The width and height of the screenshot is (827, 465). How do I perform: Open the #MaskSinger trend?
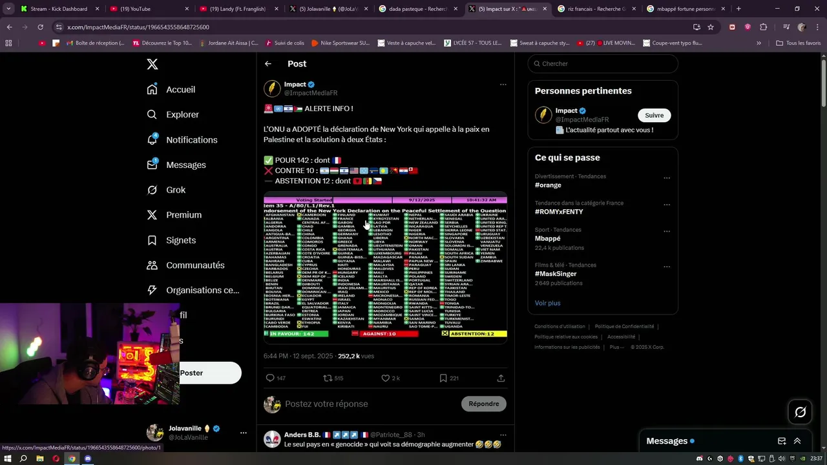(x=556, y=274)
